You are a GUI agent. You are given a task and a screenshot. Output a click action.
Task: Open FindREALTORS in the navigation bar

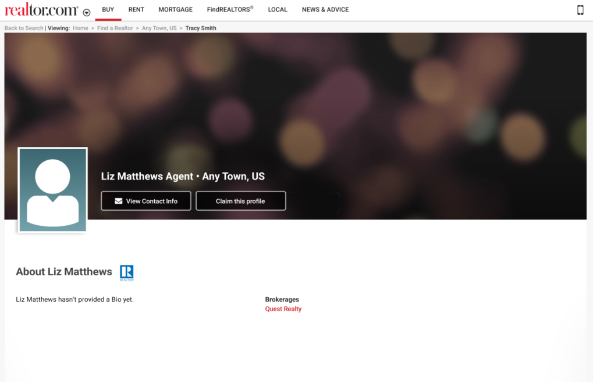[x=230, y=10]
